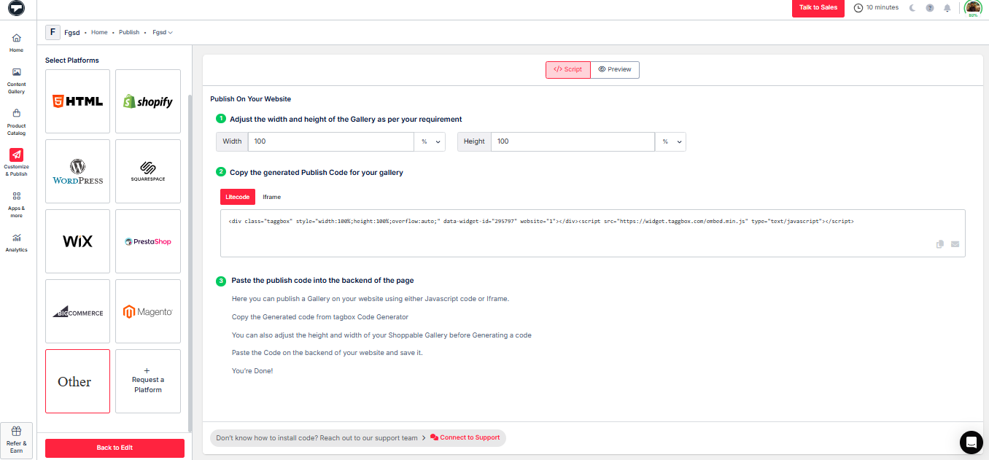Viewport: 989px width, 460px height.
Task: Switch to the Script tab
Action: point(568,69)
